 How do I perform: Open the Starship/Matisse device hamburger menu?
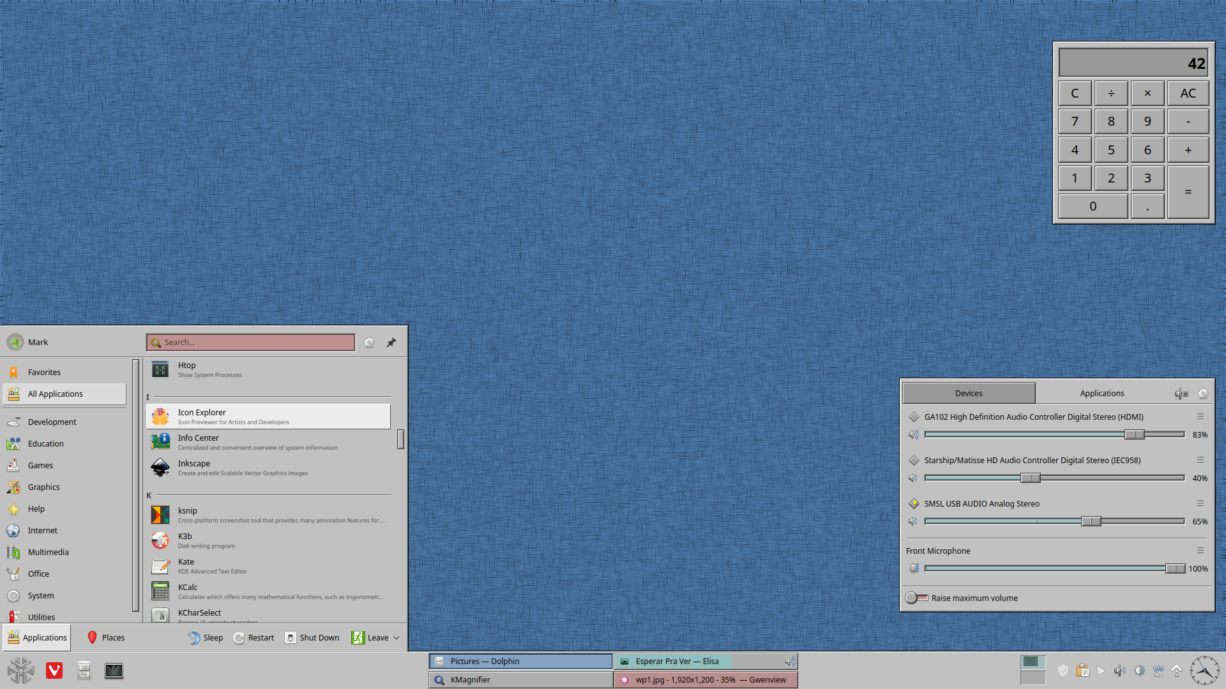point(1200,460)
